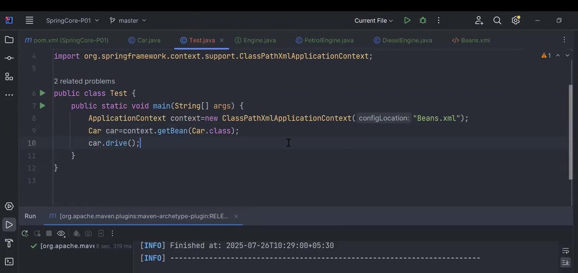
Task: Open the DieselEngine.java tab
Action: coord(403,40)
